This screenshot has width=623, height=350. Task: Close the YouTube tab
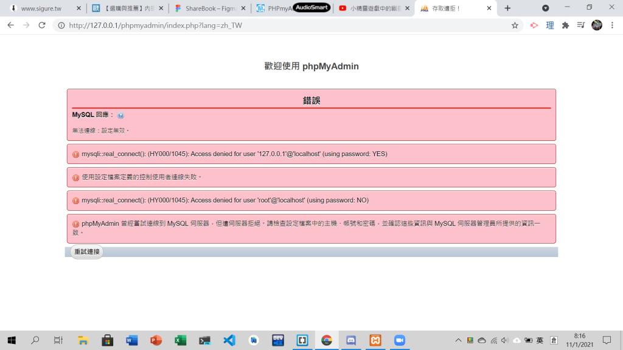407,9
